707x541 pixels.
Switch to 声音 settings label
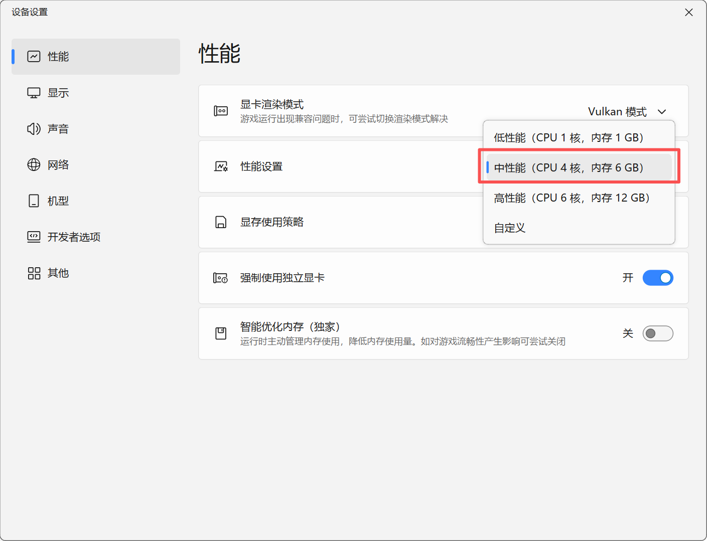[x=58, y=129]
